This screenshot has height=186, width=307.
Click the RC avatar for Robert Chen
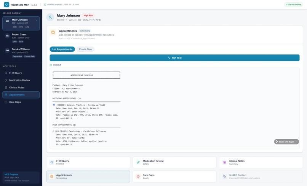tap(7, 36)
